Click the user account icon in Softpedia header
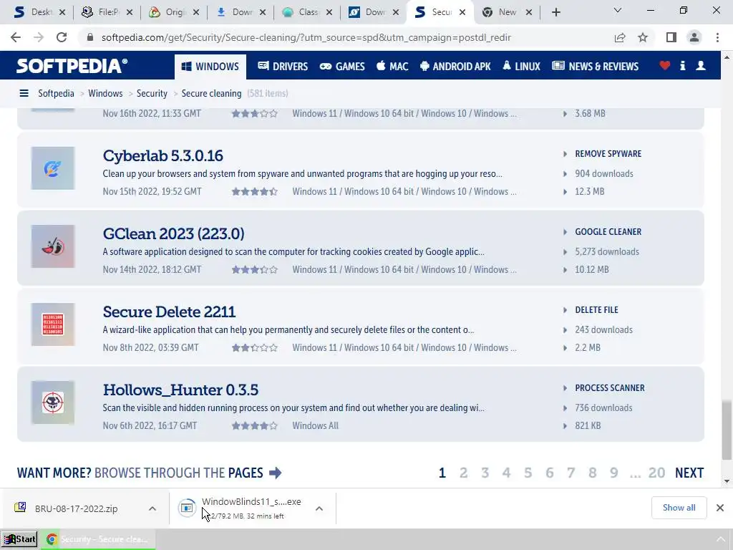 pyautogui.click(x=701, y=66)
